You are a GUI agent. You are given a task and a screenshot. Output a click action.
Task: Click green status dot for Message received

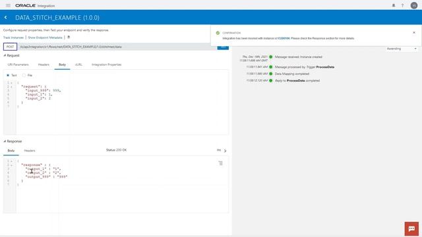point(271,57)
